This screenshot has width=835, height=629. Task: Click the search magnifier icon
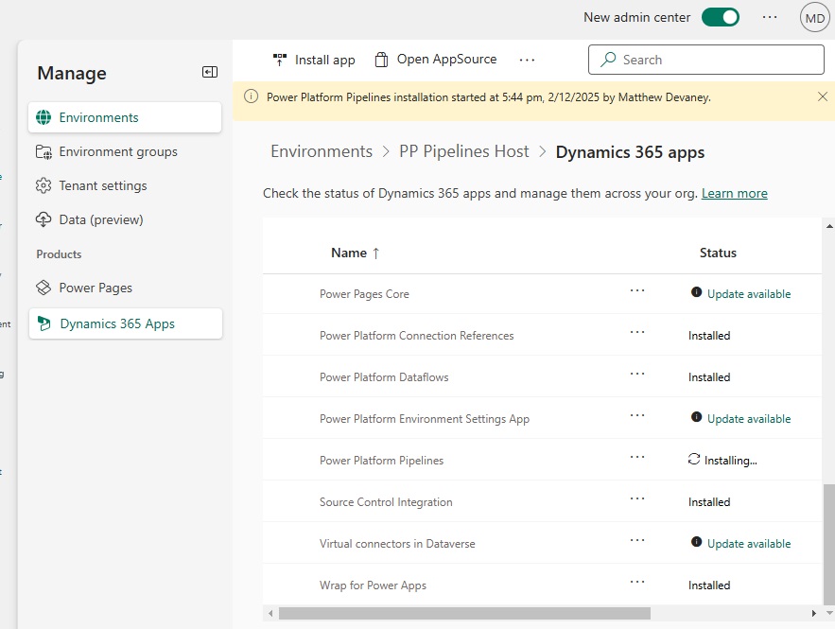608,60
